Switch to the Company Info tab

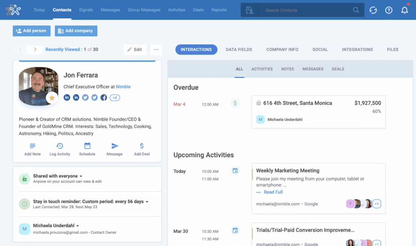(x=282, y=50)
